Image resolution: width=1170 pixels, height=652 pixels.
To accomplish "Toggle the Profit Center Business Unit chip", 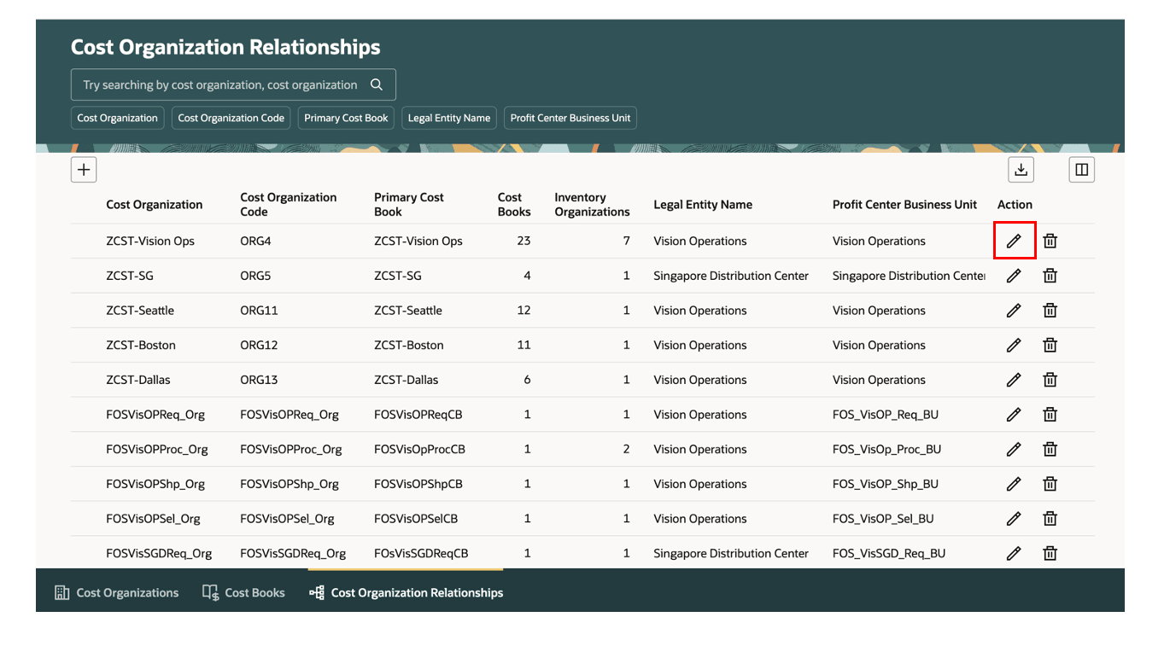I will point(570,118).
